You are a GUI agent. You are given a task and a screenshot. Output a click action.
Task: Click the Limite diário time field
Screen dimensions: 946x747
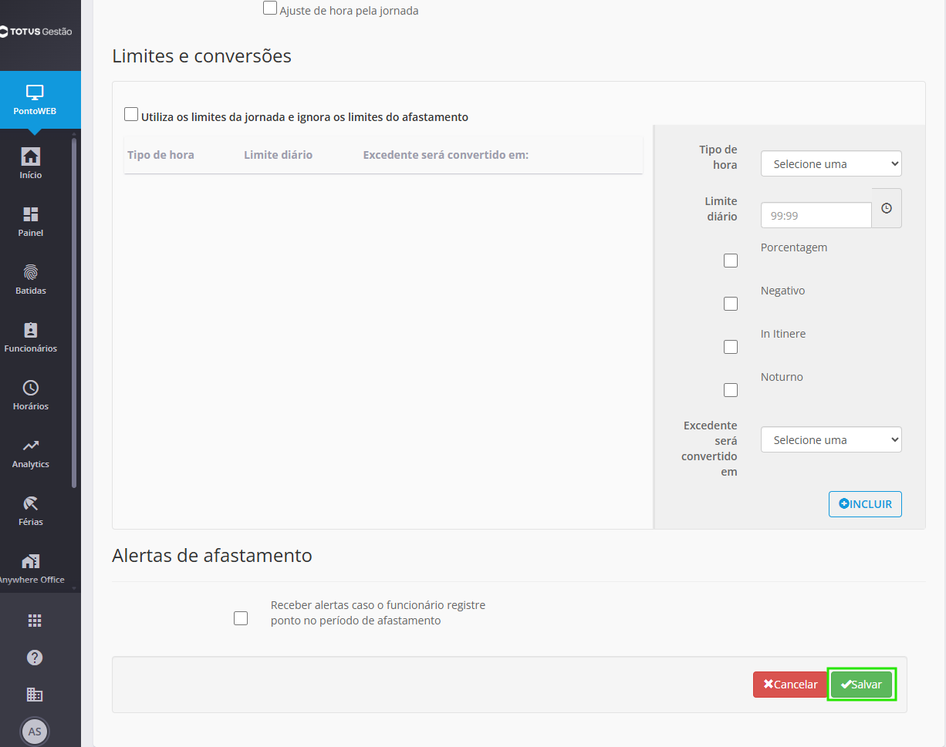[x=816, y=215]
